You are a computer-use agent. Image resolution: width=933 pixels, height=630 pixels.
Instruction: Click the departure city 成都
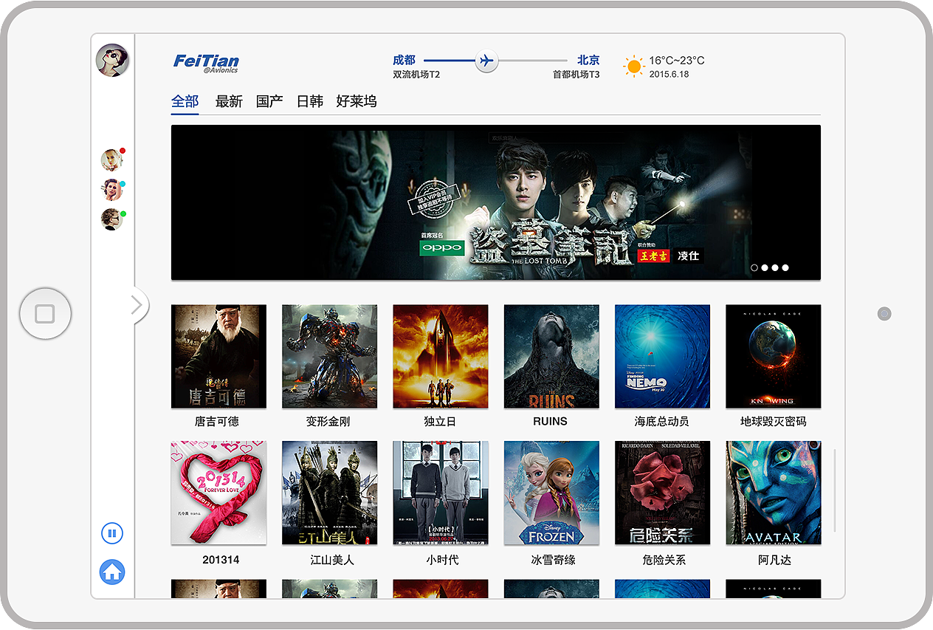pyautogui.click(x=404, y=60)
